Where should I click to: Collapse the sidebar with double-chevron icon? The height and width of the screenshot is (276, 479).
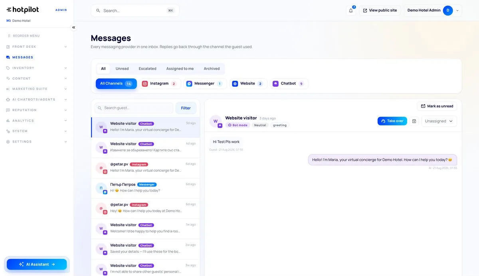point(73,27)
